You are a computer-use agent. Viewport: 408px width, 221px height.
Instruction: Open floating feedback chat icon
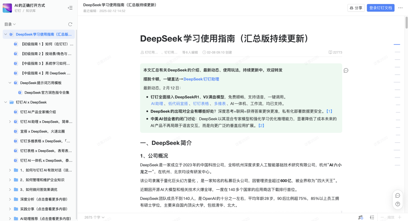pos(397,196)
